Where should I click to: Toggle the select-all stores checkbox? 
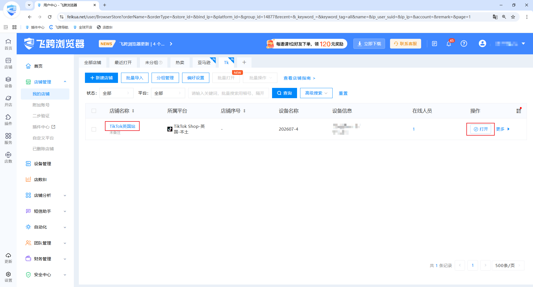tap(94, 111)
